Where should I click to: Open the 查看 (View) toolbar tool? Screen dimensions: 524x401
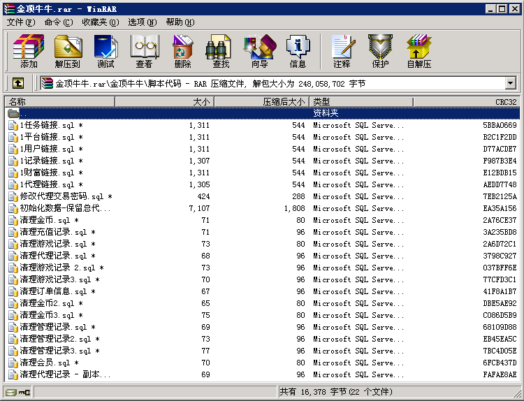[144, 51]
